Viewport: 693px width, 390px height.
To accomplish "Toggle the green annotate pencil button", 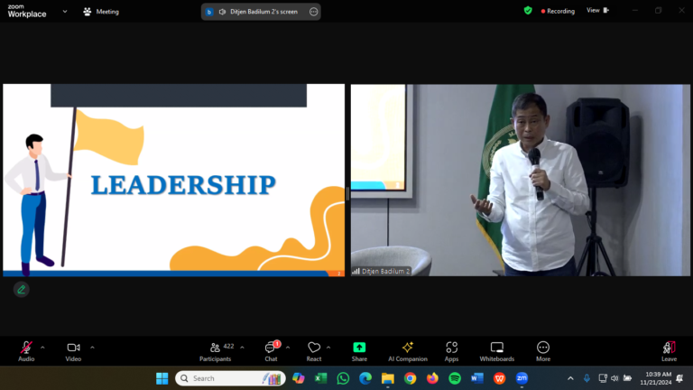I will 21,290.
